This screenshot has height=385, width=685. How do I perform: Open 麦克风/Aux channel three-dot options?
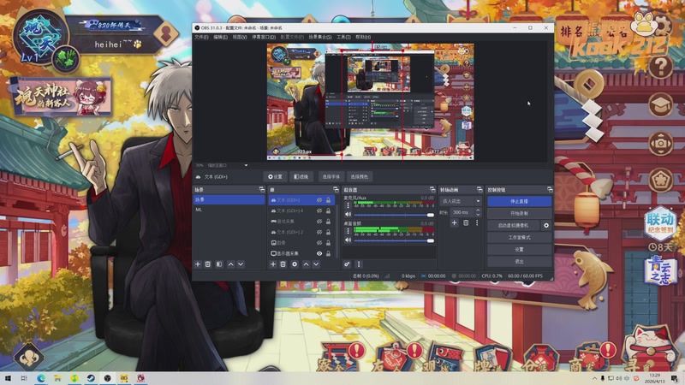tap(348, 205)
